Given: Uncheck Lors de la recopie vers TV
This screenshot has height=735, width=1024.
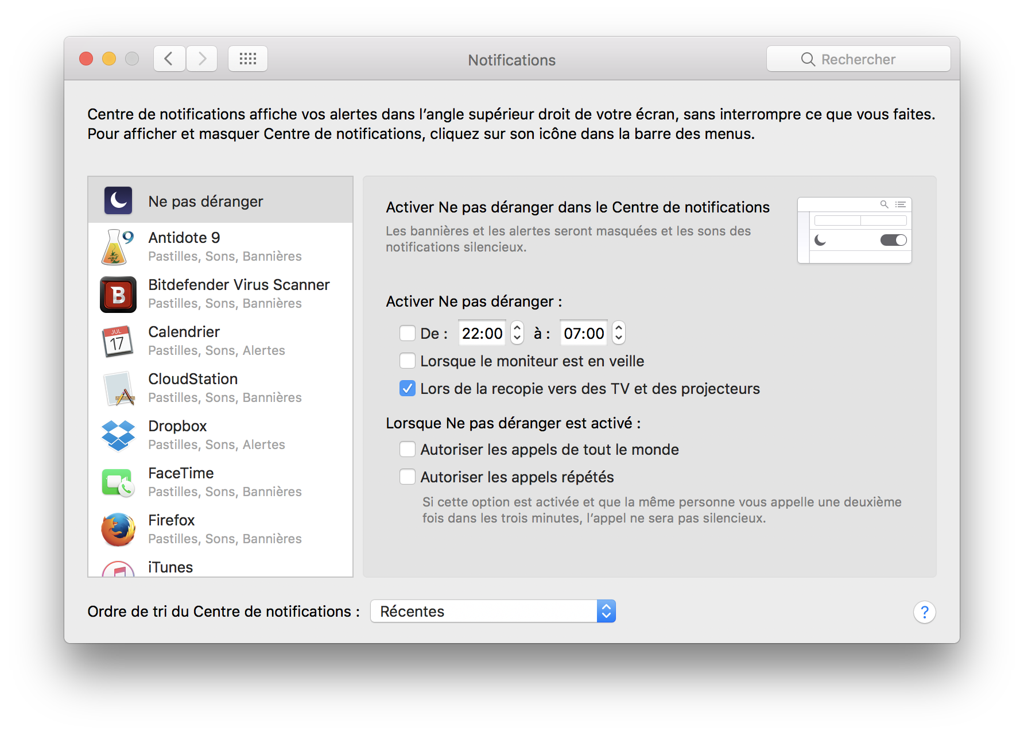Looking at the screenshot, I should point(408,388).
